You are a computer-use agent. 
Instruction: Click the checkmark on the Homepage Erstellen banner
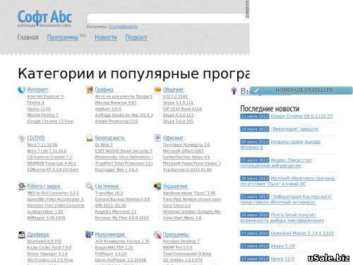256,90
